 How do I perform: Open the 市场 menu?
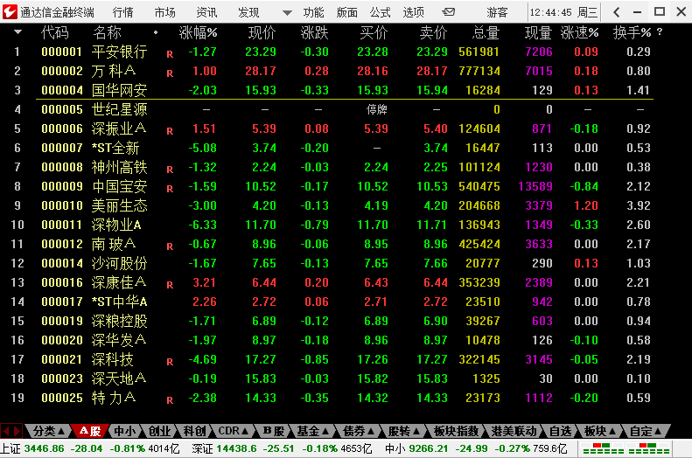(x=165, y=12)
